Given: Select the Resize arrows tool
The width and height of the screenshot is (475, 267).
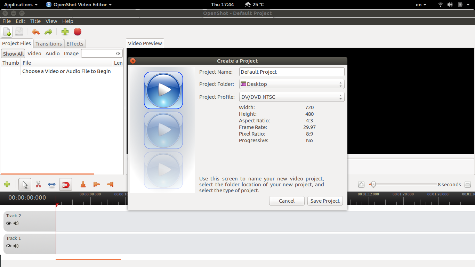Looking at the screenshot, I should tap(52, 185).
